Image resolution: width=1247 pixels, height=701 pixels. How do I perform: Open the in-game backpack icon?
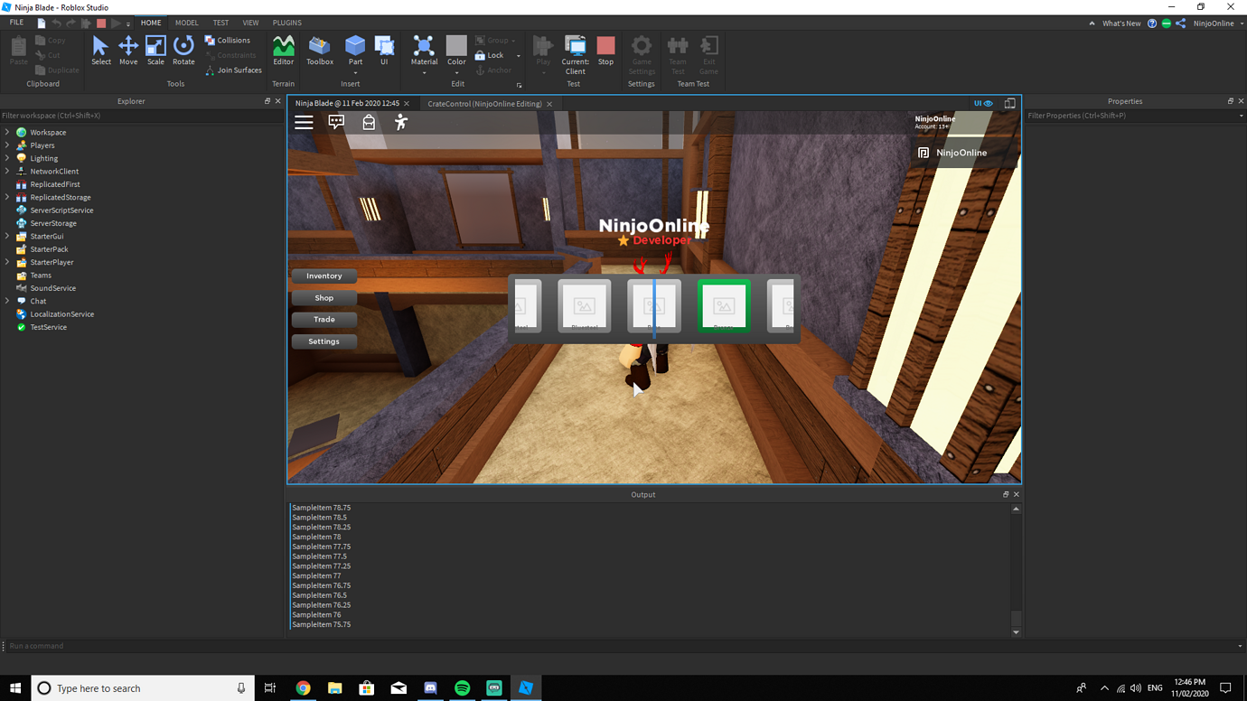(x=369, y=122)
